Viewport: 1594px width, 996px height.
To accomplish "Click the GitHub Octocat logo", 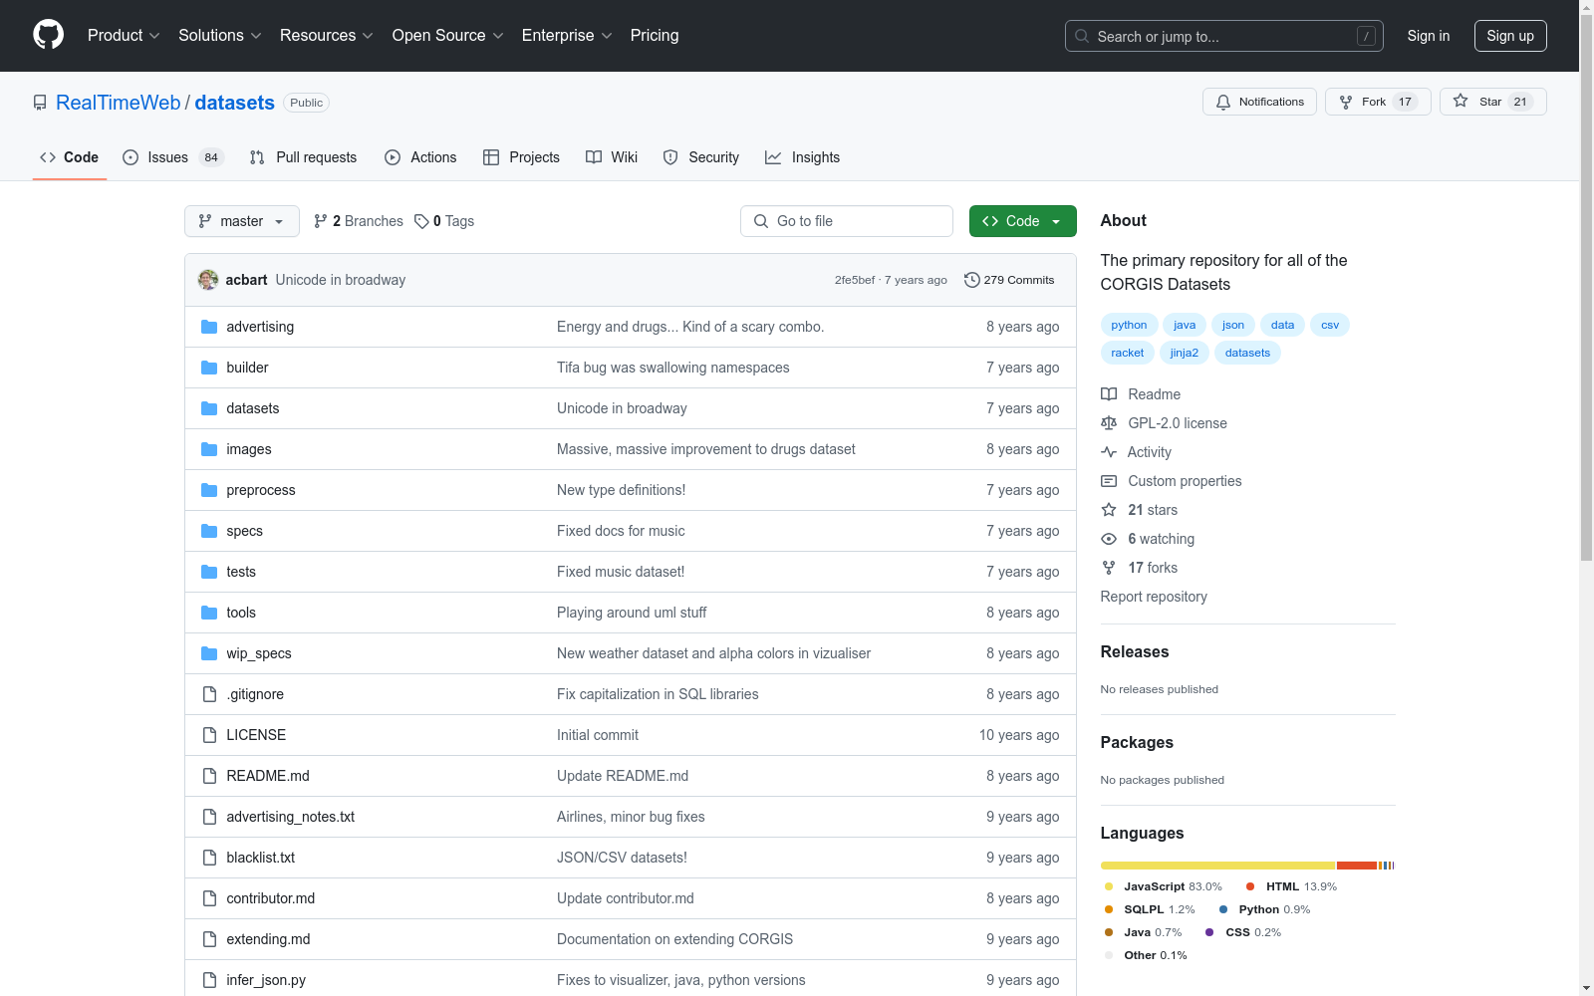I will tap(48, 35).
